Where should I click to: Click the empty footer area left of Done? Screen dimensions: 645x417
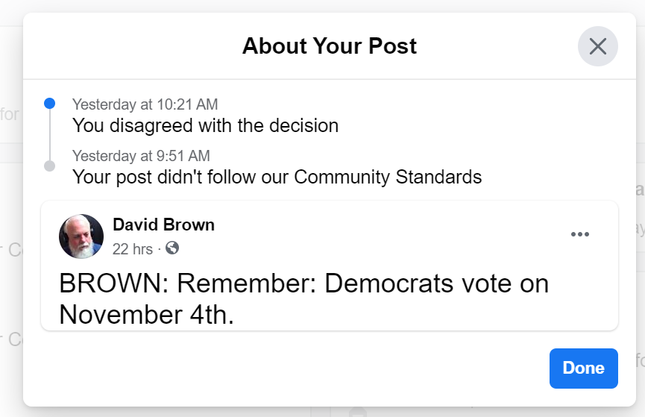pyautogui.click(x=286, y=369)
